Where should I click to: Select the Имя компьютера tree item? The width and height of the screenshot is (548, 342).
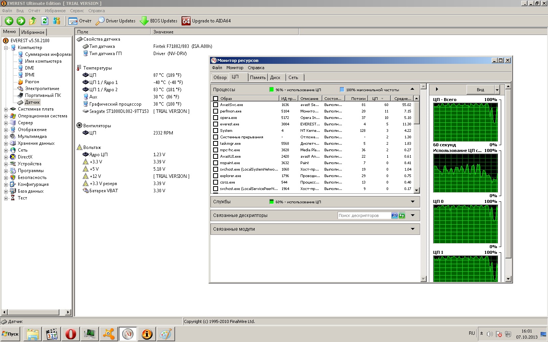(43, 61)
